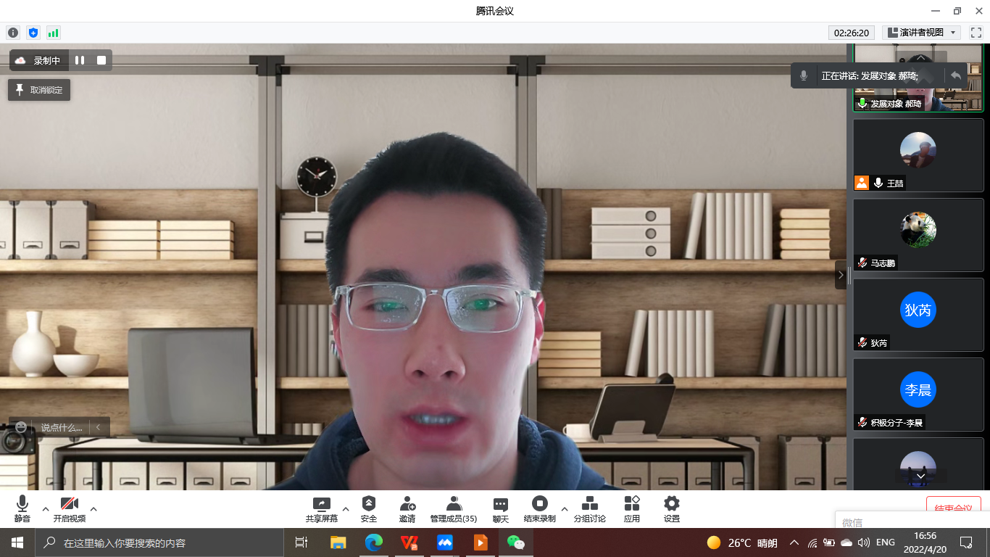Stop the recording with square button
The width and height of the screenshot is (990, 557).
(x=101, y=61)
